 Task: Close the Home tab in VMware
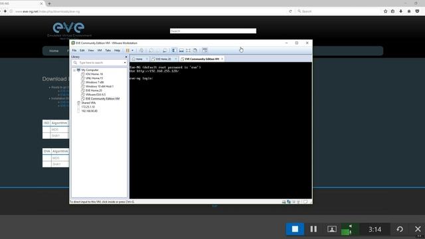click(x=147, y=59)
